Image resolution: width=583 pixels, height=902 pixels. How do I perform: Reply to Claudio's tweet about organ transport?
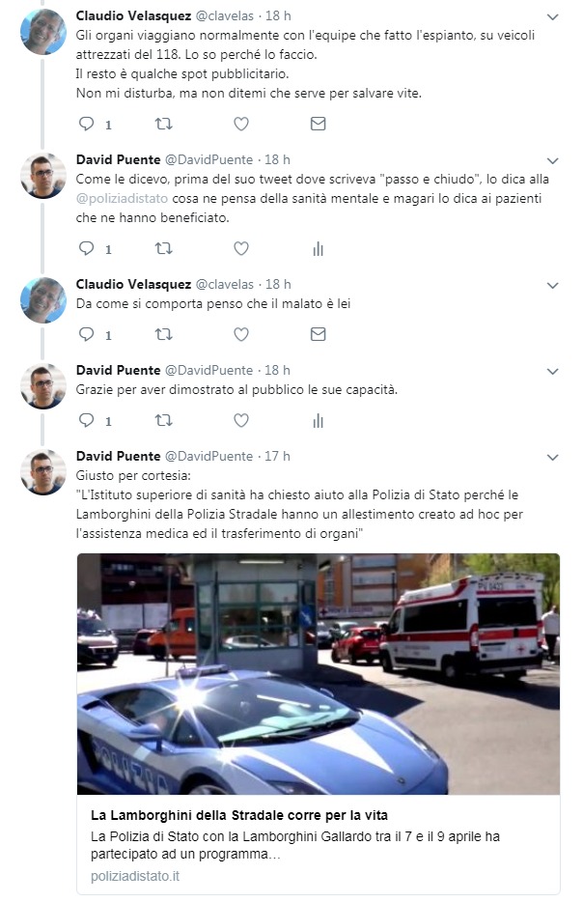pyautogui.click(x=86, y=124)
